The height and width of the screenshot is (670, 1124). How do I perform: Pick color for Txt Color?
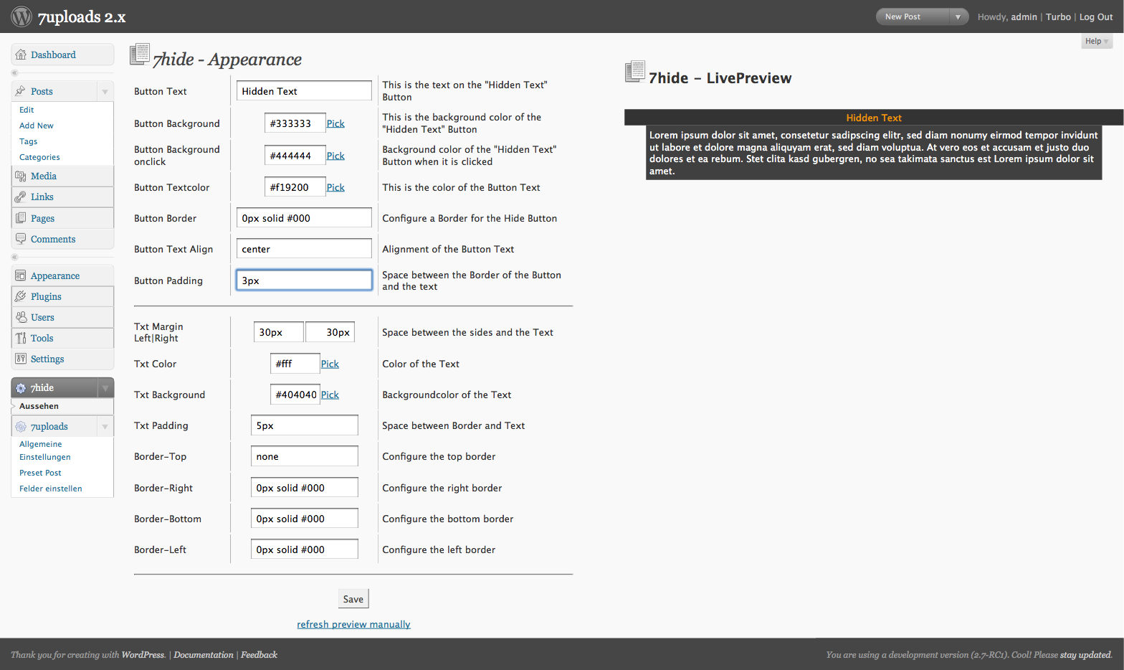330,364
